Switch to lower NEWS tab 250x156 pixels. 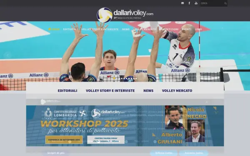[x=148, y=91]
